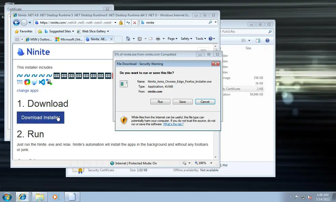The height and width of the screenshot is (202, 336).
Task: Click the Size column header in Explorer
Action: pyautogui.click(x=248, y=48)
